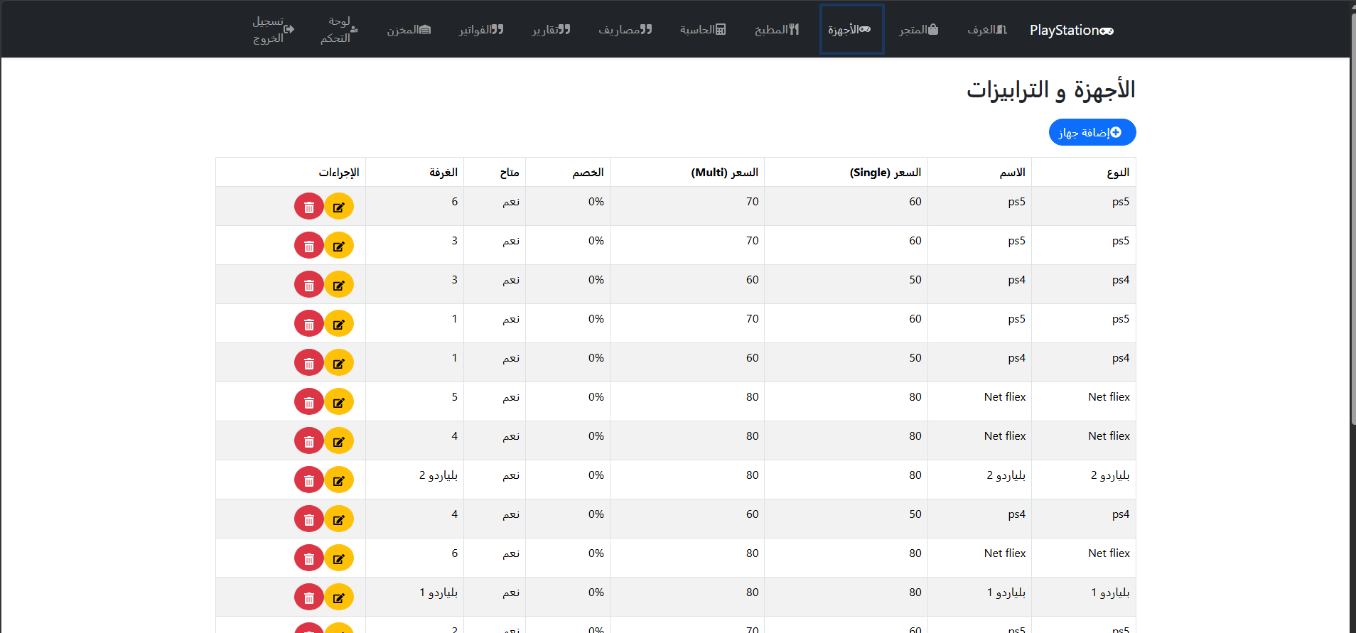Go to الغرف rooms page

[987, 29]
